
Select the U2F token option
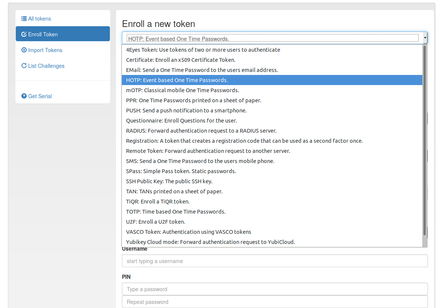click(x=272, y=221)
